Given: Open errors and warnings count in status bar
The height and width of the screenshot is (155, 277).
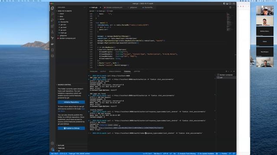Looking at the screenshot, I should point(64,154).
